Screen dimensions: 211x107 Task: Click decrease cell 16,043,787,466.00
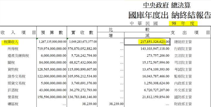coord(156,76)
